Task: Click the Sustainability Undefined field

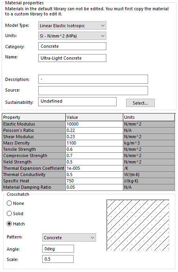Action: pyautogui.click(x=77, y=101)
